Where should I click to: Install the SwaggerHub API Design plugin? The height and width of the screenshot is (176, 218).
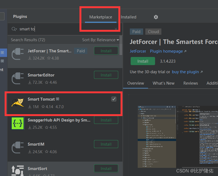106,120
